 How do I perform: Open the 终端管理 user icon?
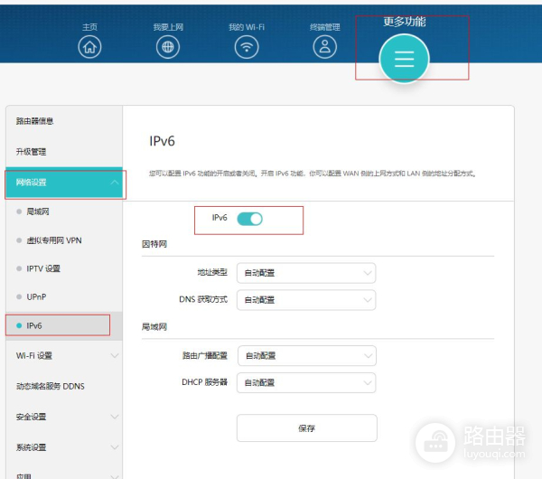(325, 47)
